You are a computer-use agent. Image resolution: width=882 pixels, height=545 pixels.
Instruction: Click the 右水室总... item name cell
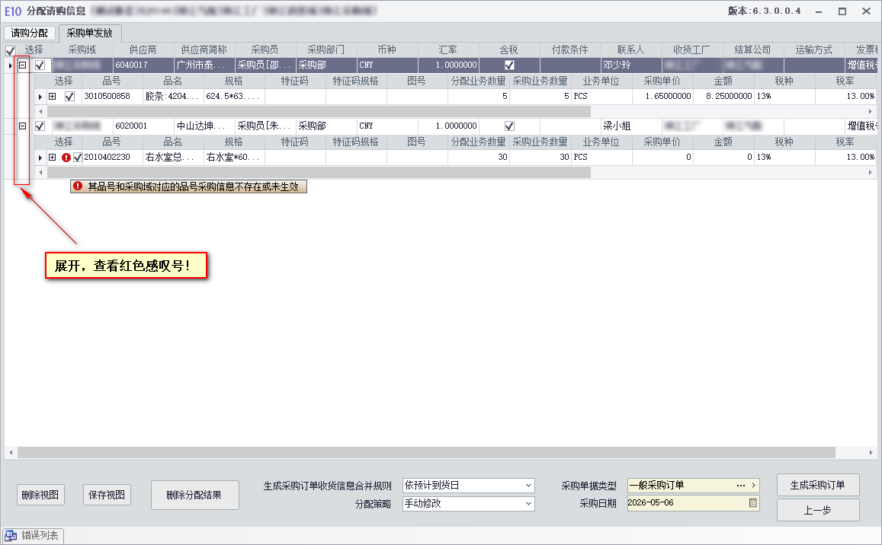pyautogui.click(x=173, y=158)
